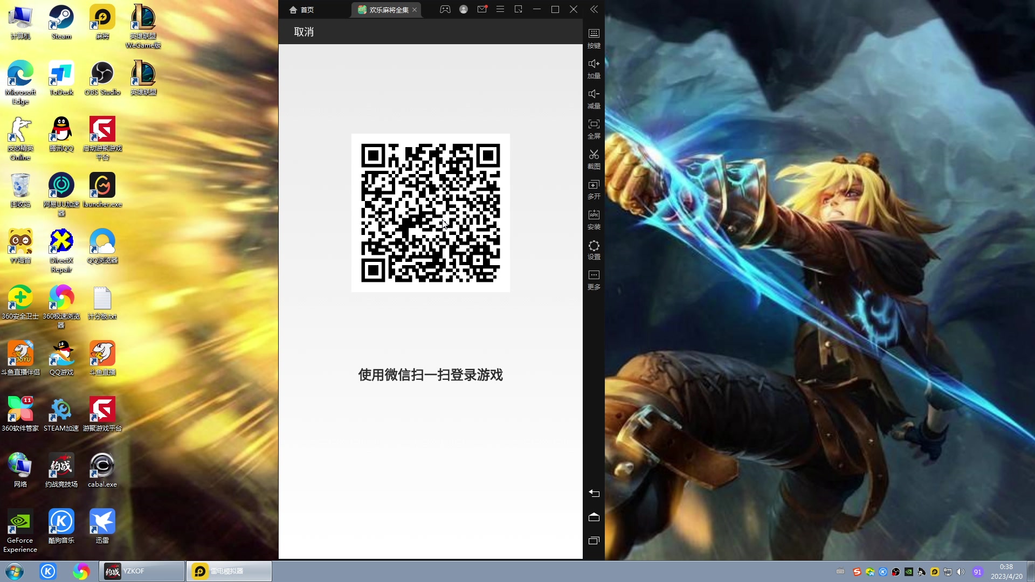
Task: Open the gamepad icon in emulator title bar
Action: click(445, 9)
